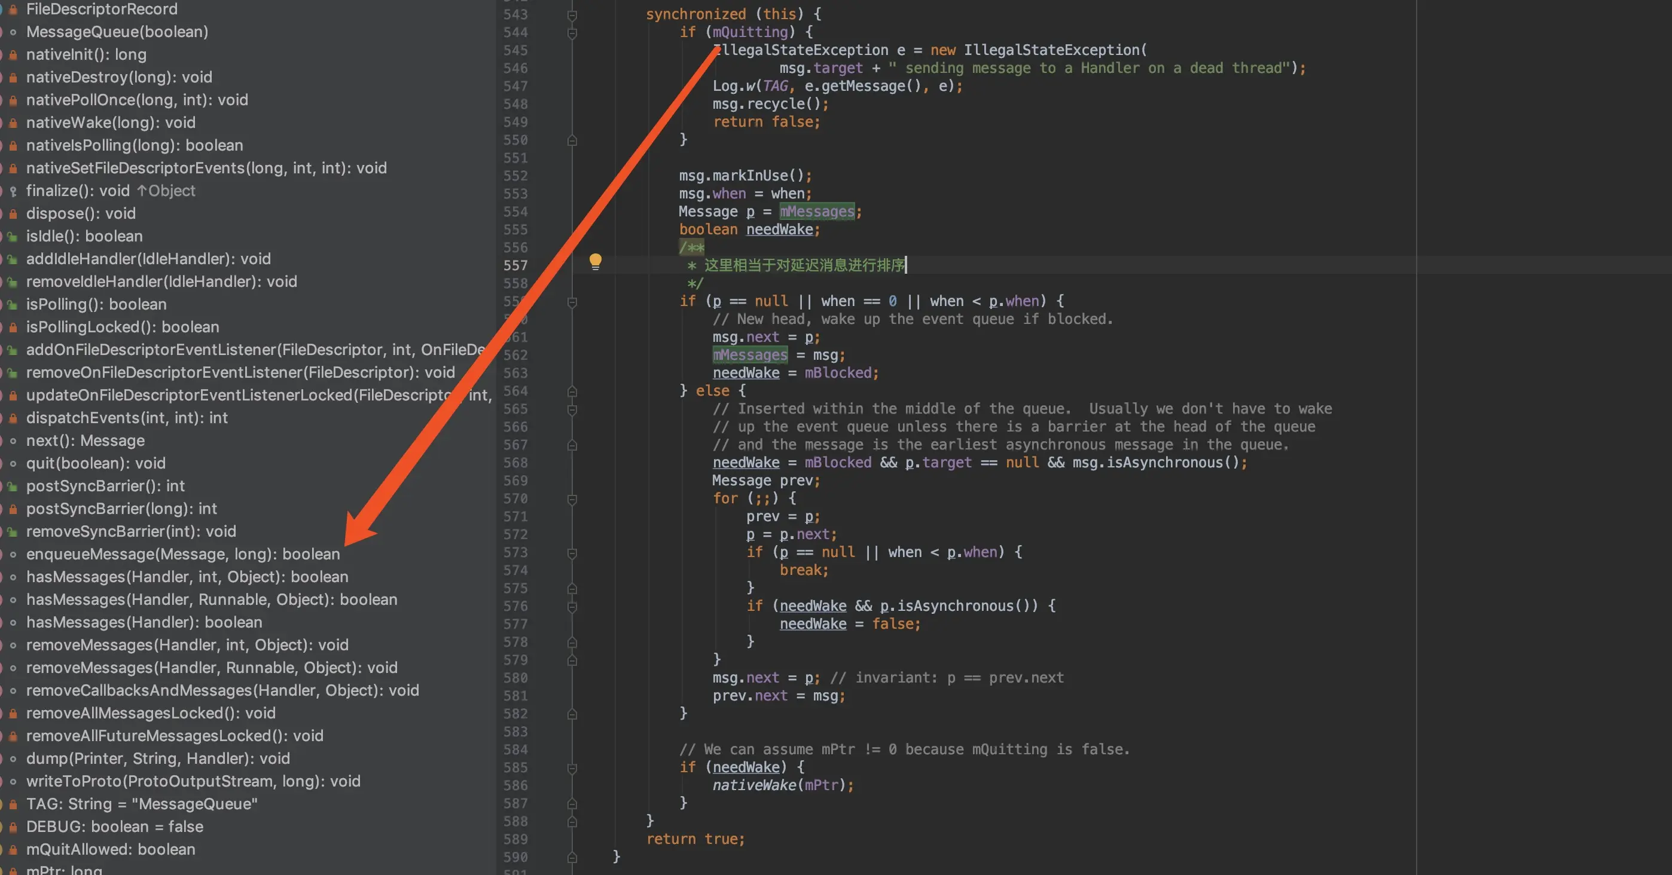
Task: Click the highlighted mMessages field on line 554
Action: click(816, 212)
